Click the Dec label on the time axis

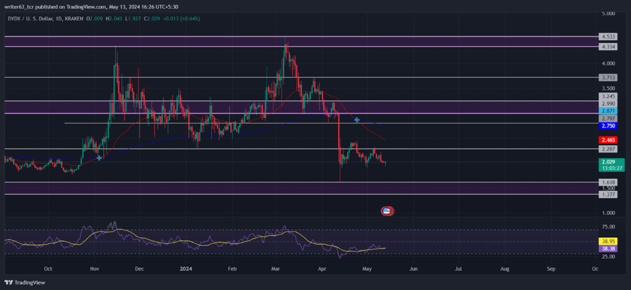click(x=139, y=268)
